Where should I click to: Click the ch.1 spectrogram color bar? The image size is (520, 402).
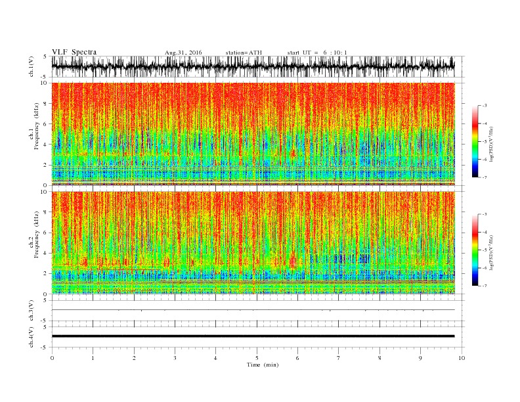pos(475,141)
